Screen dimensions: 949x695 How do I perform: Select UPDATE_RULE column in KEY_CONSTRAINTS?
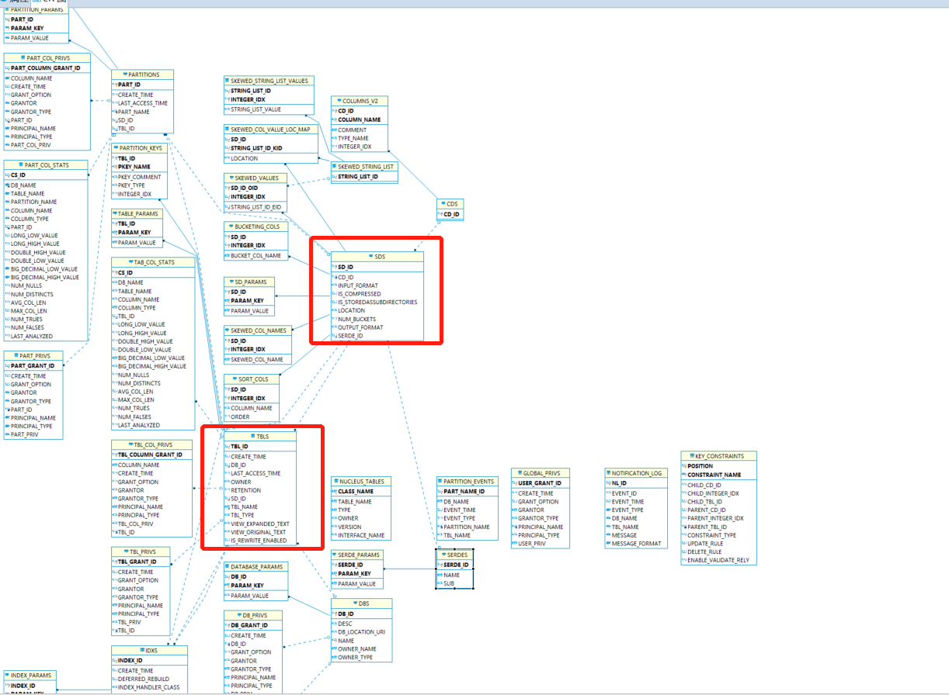click(x=706, y=543)
